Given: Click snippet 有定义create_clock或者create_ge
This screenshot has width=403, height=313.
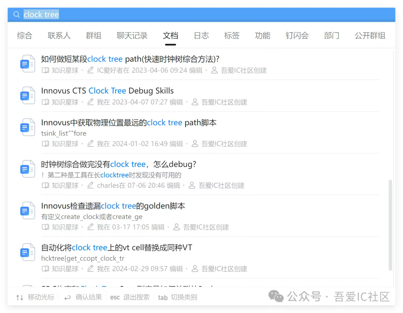Looking at the screenshot, I should 92,217.
